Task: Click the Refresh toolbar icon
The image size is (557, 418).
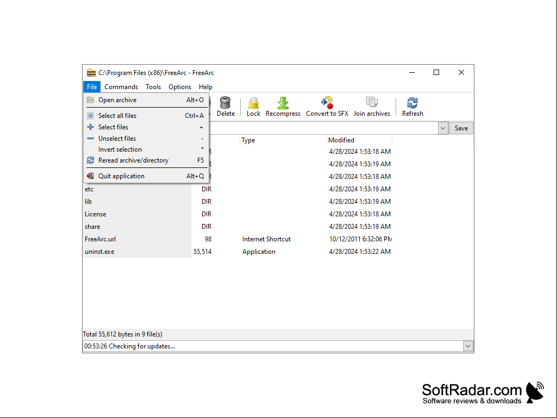Action: (x=412, y=102)
